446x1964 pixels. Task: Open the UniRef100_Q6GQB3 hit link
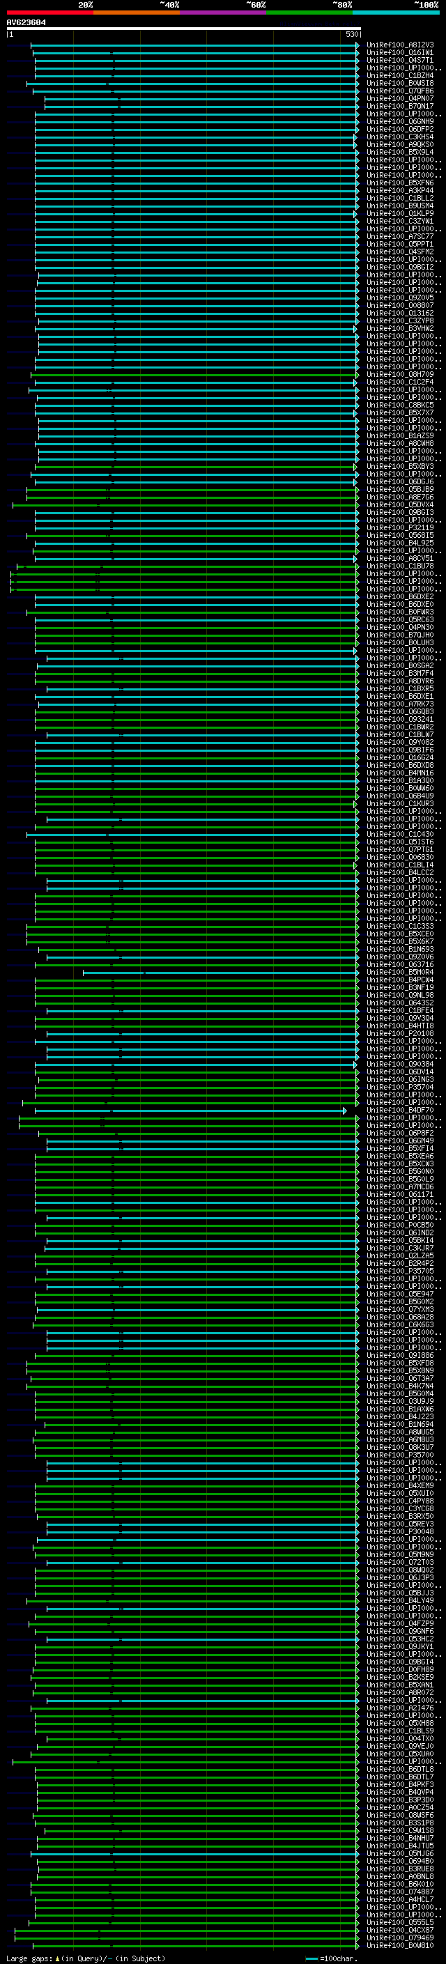coord(400,711)
